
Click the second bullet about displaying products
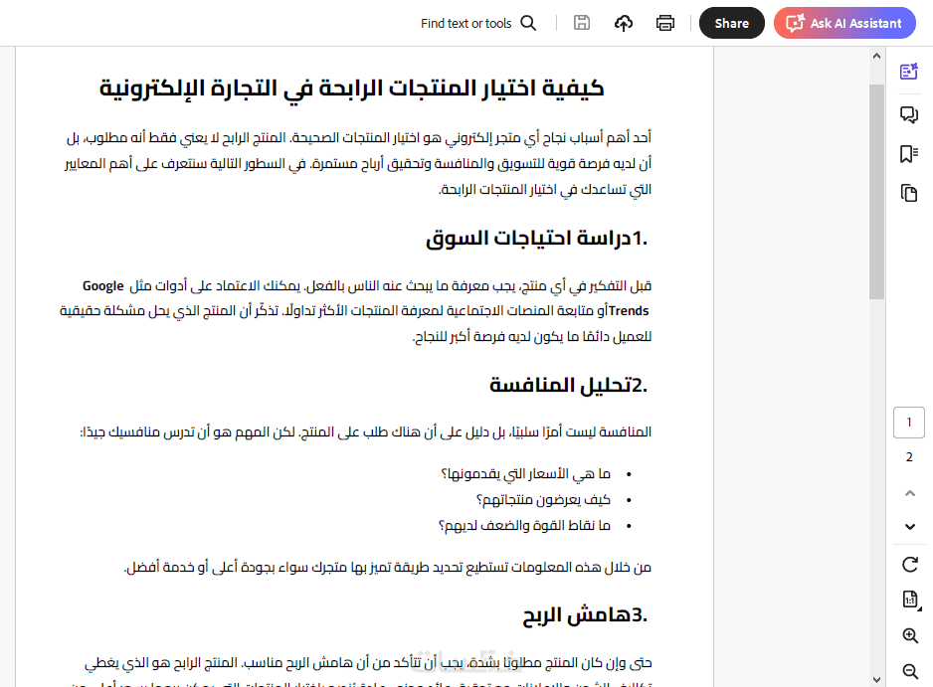(x=543, y=500)
